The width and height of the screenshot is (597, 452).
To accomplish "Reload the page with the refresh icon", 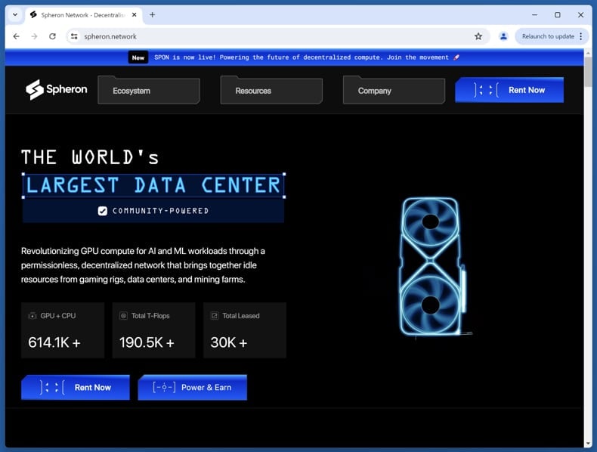I will click(x=53, y=36).
